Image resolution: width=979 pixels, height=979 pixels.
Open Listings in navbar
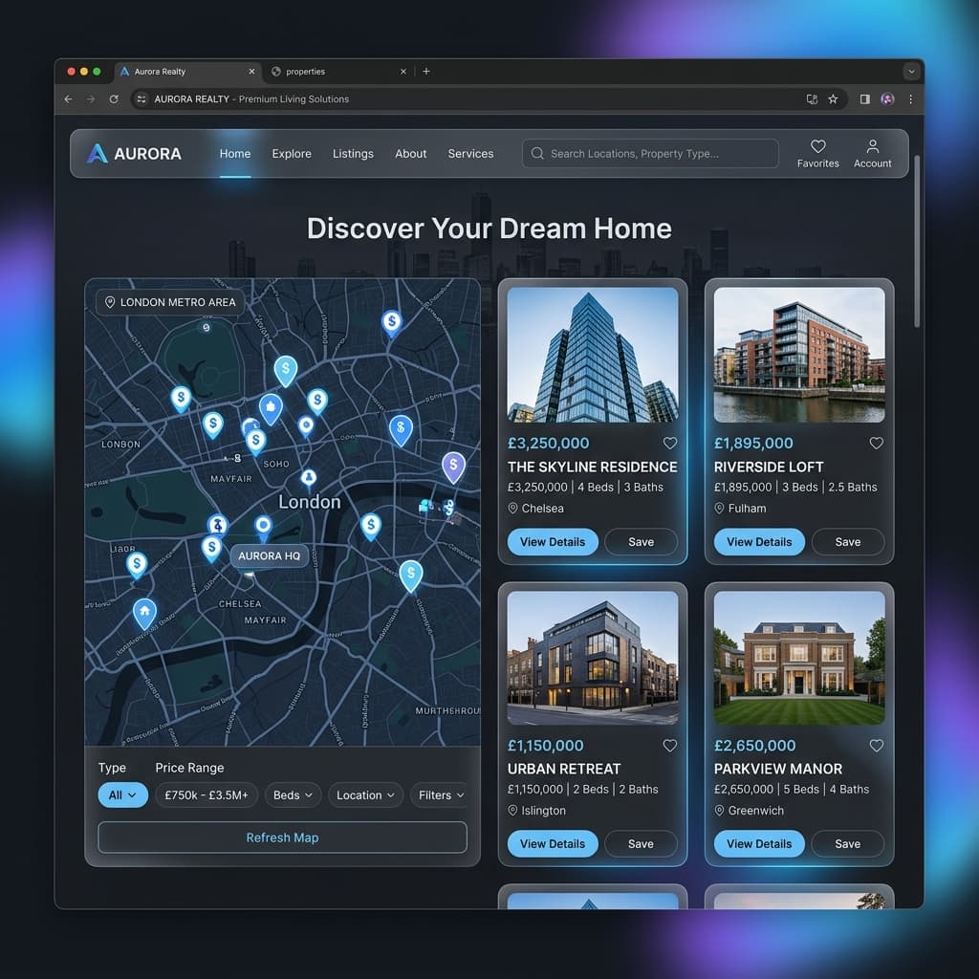click(353, 154)
